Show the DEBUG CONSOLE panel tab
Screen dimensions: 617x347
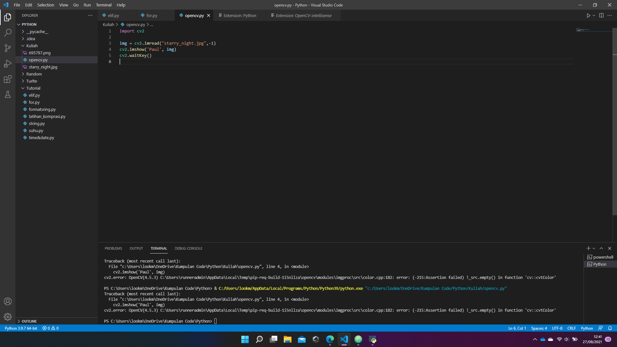tap(189, 248)
